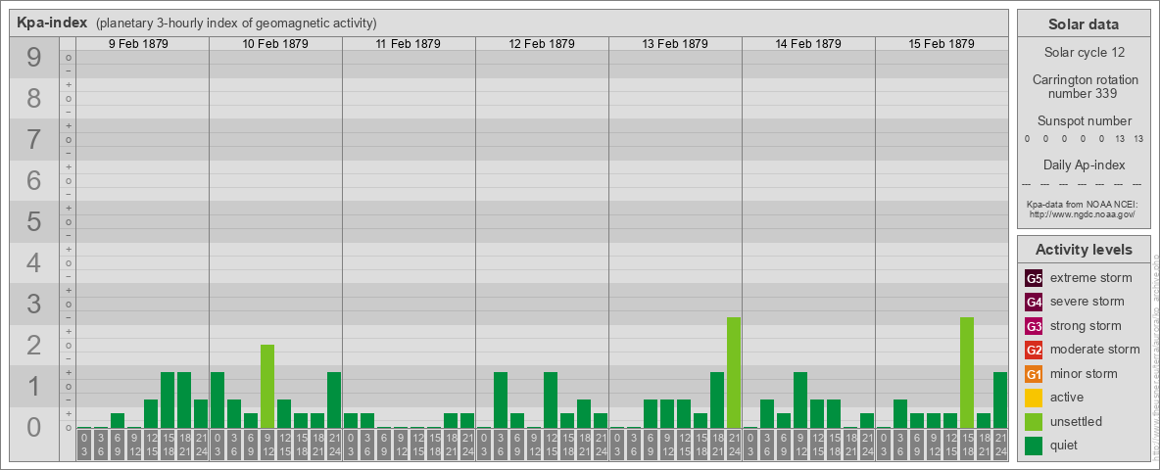
Task: Click the G3 strong storm badge
Action: pos(1034,326)
